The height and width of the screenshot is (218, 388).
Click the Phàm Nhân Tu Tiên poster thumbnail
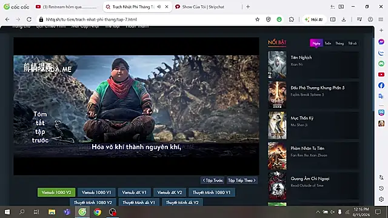click(x=277, y=156)
